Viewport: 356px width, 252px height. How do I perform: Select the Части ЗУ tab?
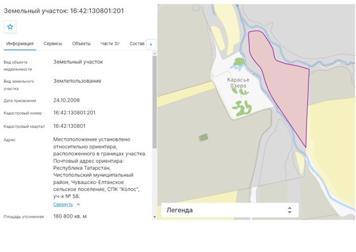tap(110, 44)
